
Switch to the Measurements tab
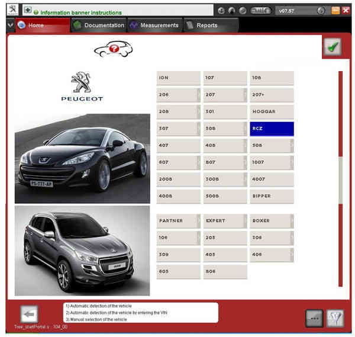(x=154, y=25)
